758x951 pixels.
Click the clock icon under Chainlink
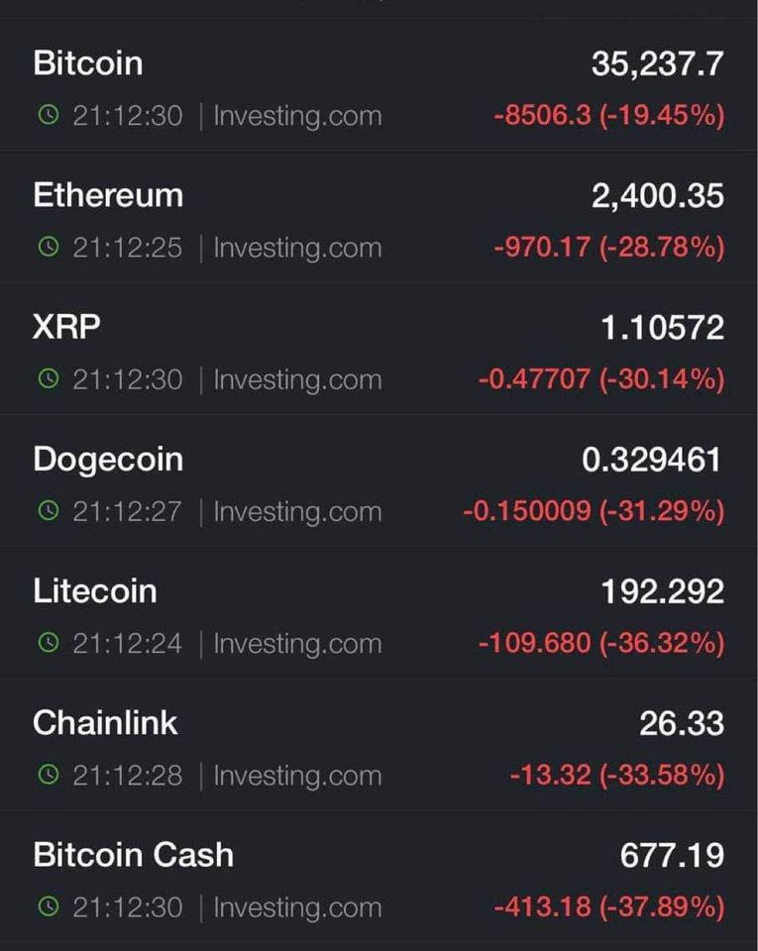(48, 775)
